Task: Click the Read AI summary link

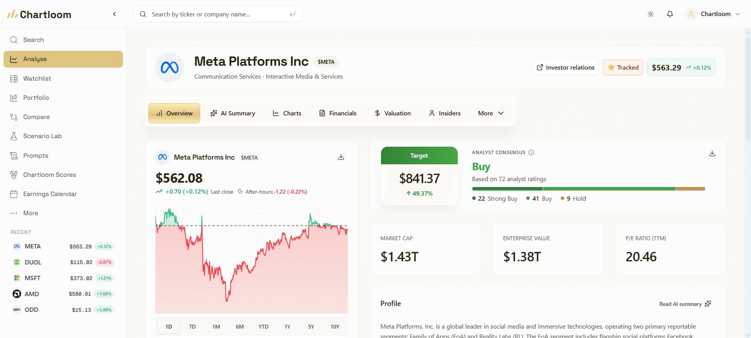Action: pyautogui.click(x=685, y=304)
